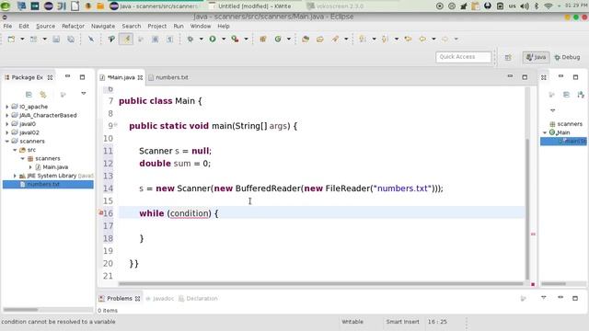This screenshot has height=331, width=589.
Task: Click the New wizard toolbar icon
Action: tap(11, 39)
